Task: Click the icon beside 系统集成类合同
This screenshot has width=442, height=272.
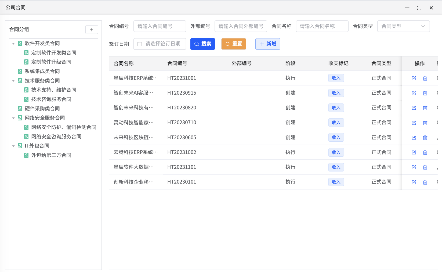Action: [x=20, y=71]
